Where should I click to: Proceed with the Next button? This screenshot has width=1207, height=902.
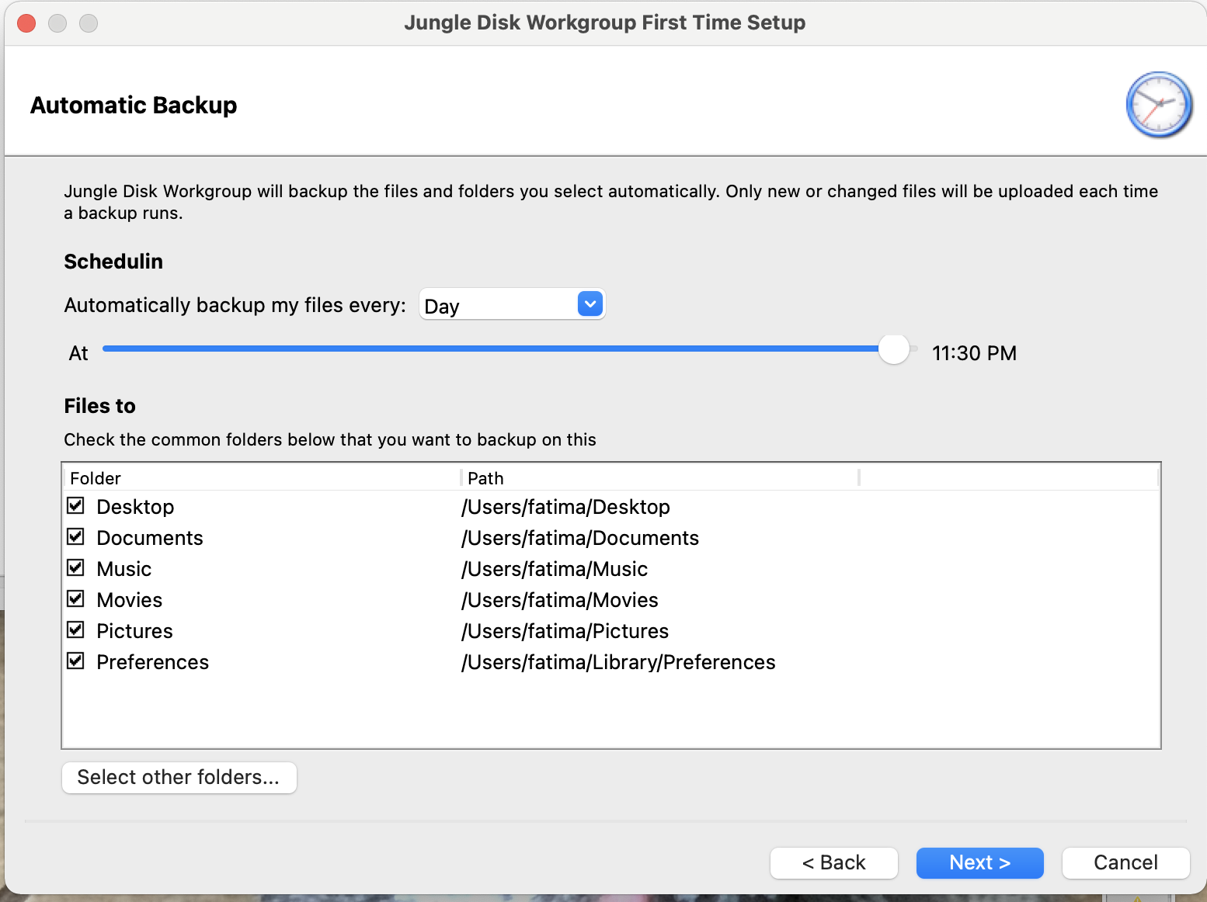(979, 862)
